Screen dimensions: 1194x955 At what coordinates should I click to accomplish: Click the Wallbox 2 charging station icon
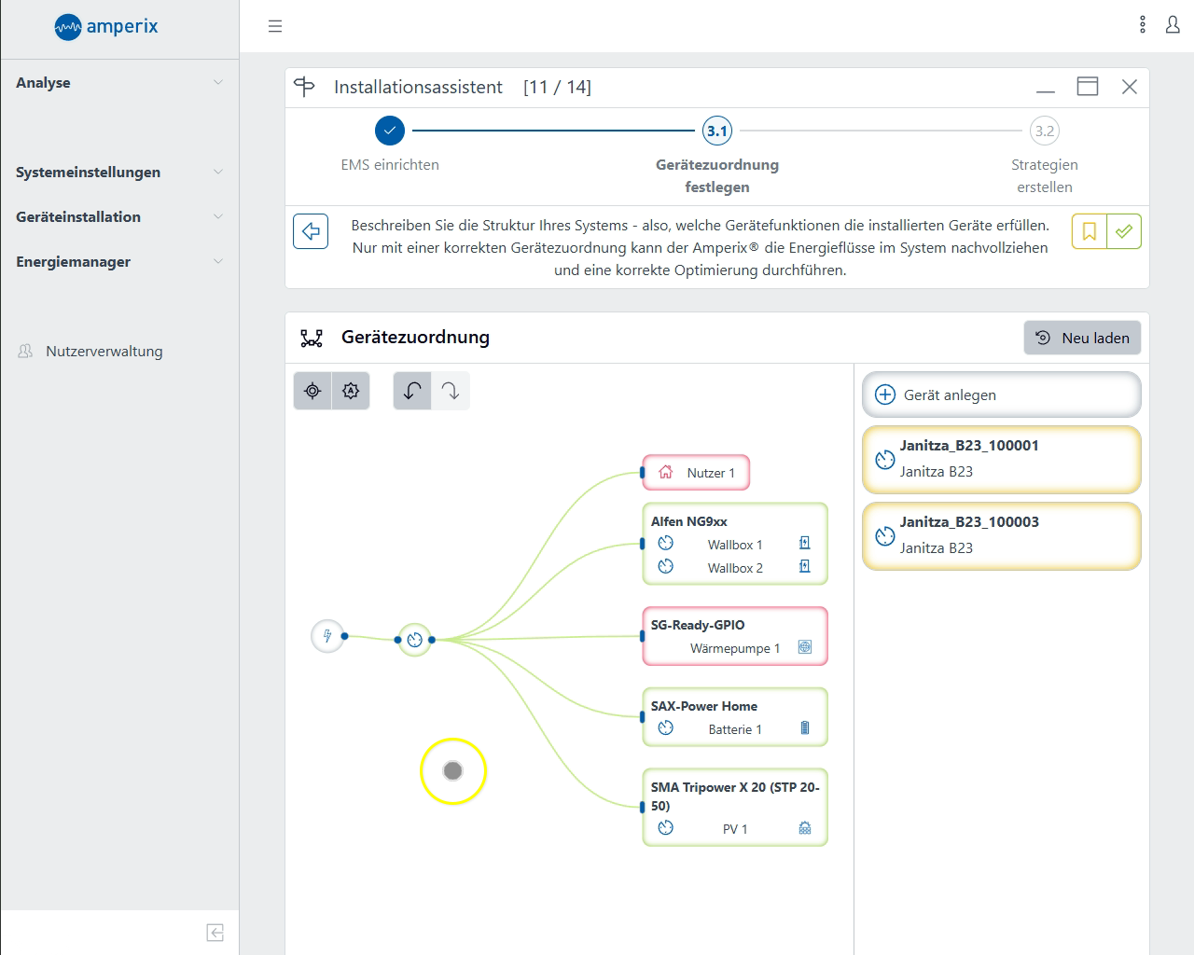pos(805,566)
